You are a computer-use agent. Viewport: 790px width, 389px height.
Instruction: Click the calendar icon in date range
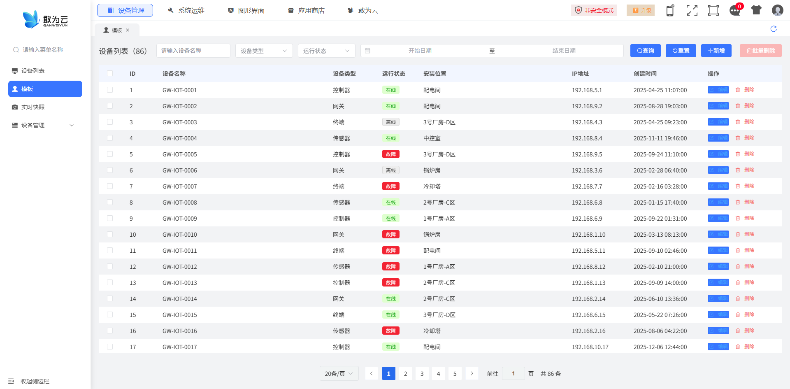coord(367,51)
